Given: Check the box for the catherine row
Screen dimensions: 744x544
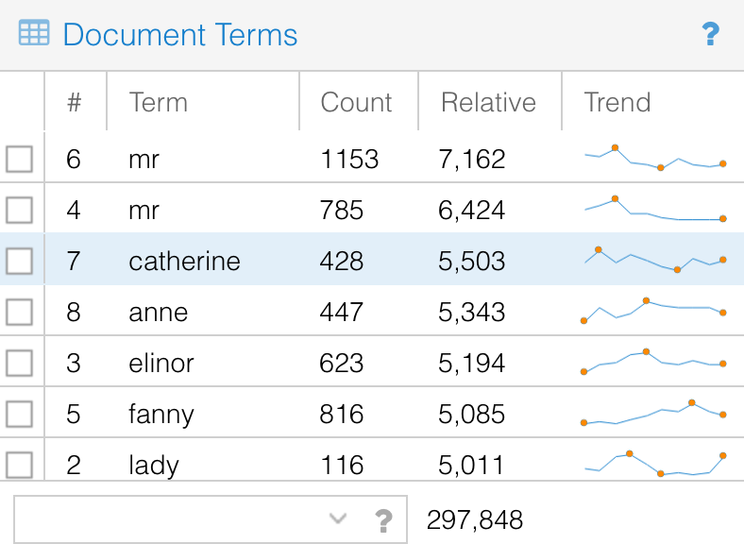Looking at the screenshot, I should (20, 261).
